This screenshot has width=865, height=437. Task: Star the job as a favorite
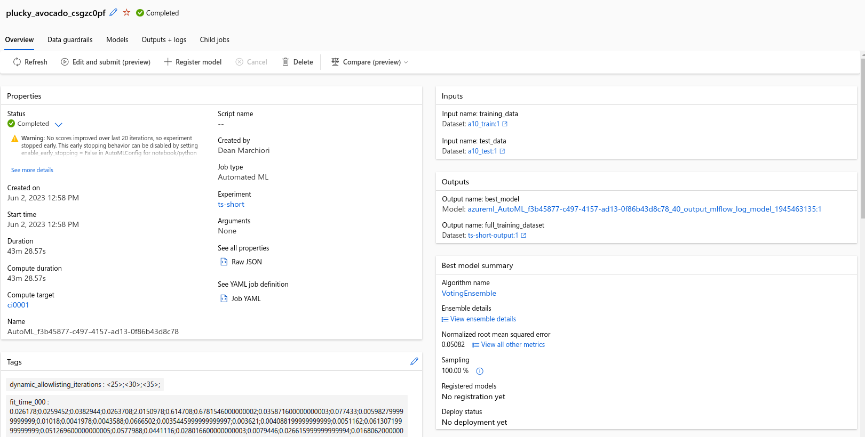(x=126, y=12)
